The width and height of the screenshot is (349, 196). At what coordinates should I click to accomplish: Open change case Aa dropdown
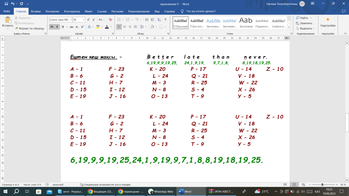pyautogui.click(x=102, y=20)
